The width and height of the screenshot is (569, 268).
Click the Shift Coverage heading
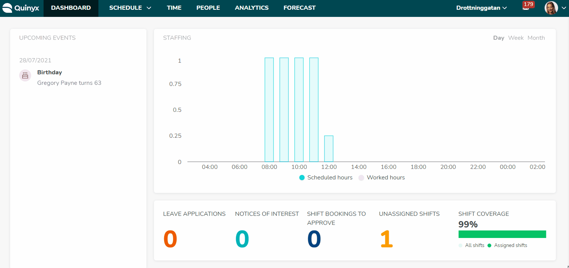click(484, 214)
